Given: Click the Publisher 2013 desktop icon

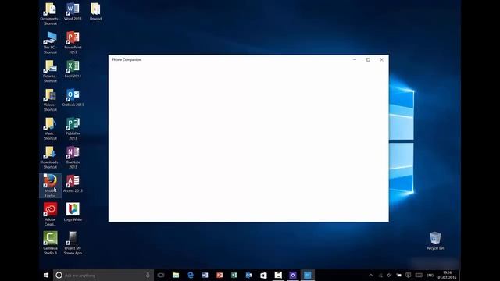Looking at the screenshot, I should pos(73,128).
